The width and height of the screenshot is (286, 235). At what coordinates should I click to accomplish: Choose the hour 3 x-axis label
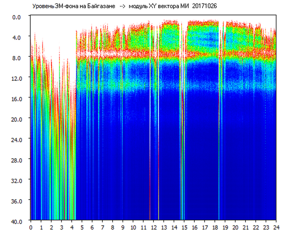[x=61, y=227]
